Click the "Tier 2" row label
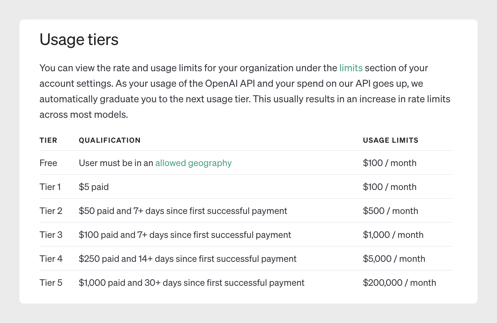 click(51, 211)
